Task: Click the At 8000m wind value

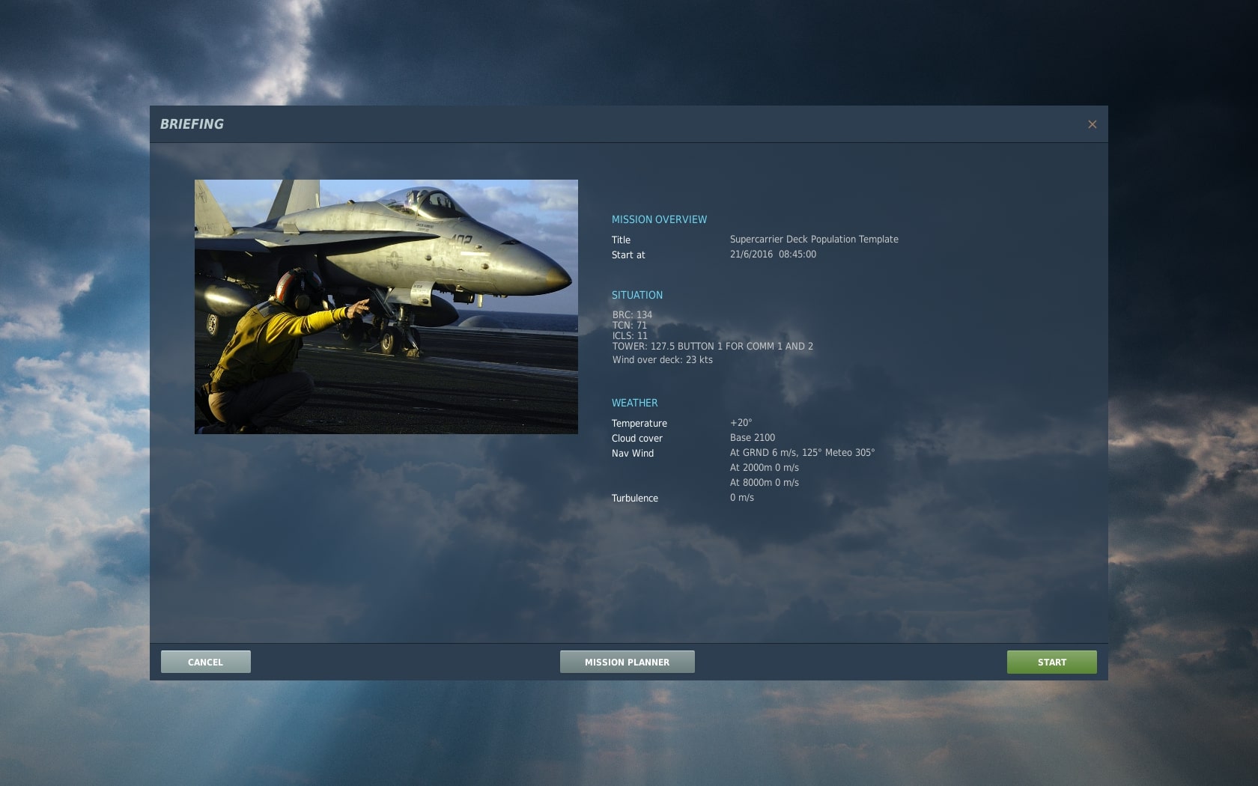Action: tap(764, 483)
